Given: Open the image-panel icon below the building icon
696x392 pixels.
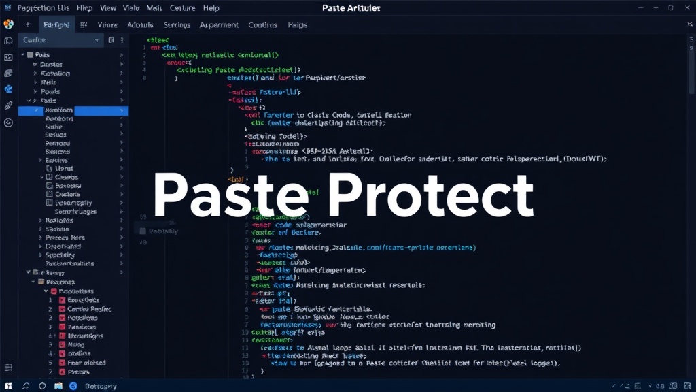Looking at the screenshot, I should pos(8,57).
